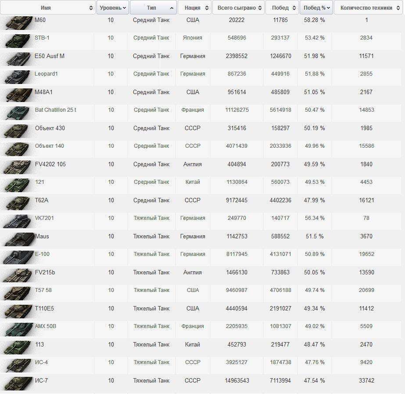
Task: Click Средний Танк in the M48A1 row
Action: tap(151, 92)
